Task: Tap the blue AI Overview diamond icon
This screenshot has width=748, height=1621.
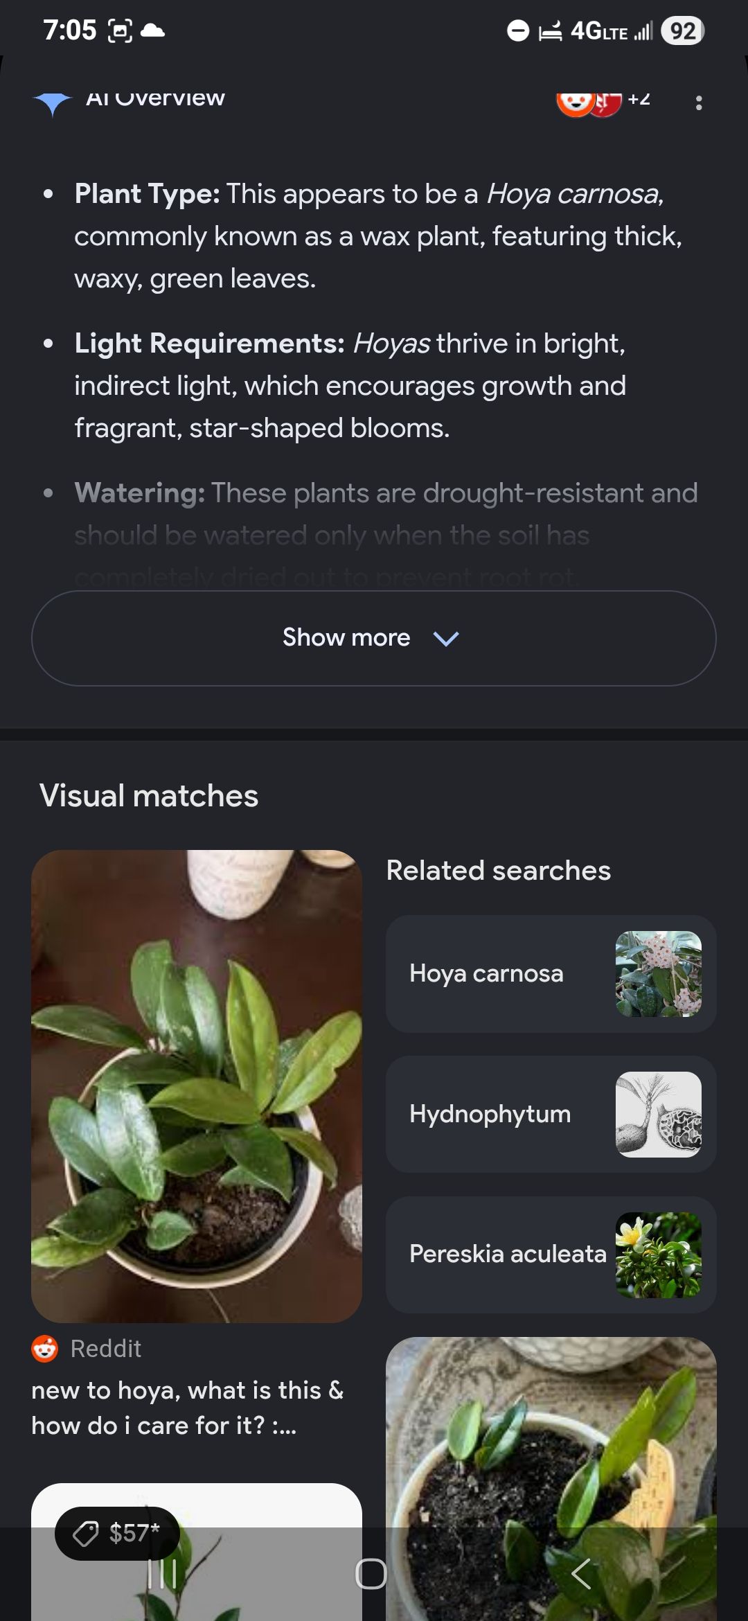Action: coord(52,103)
